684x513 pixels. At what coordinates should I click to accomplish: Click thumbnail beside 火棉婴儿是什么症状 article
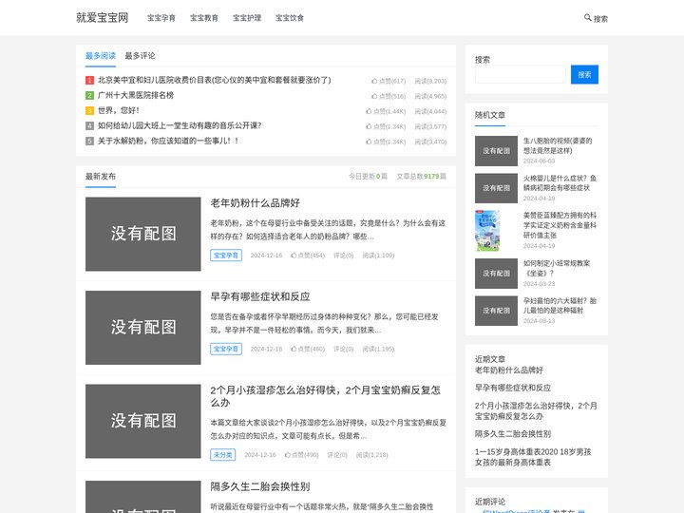tap(497, 188)
